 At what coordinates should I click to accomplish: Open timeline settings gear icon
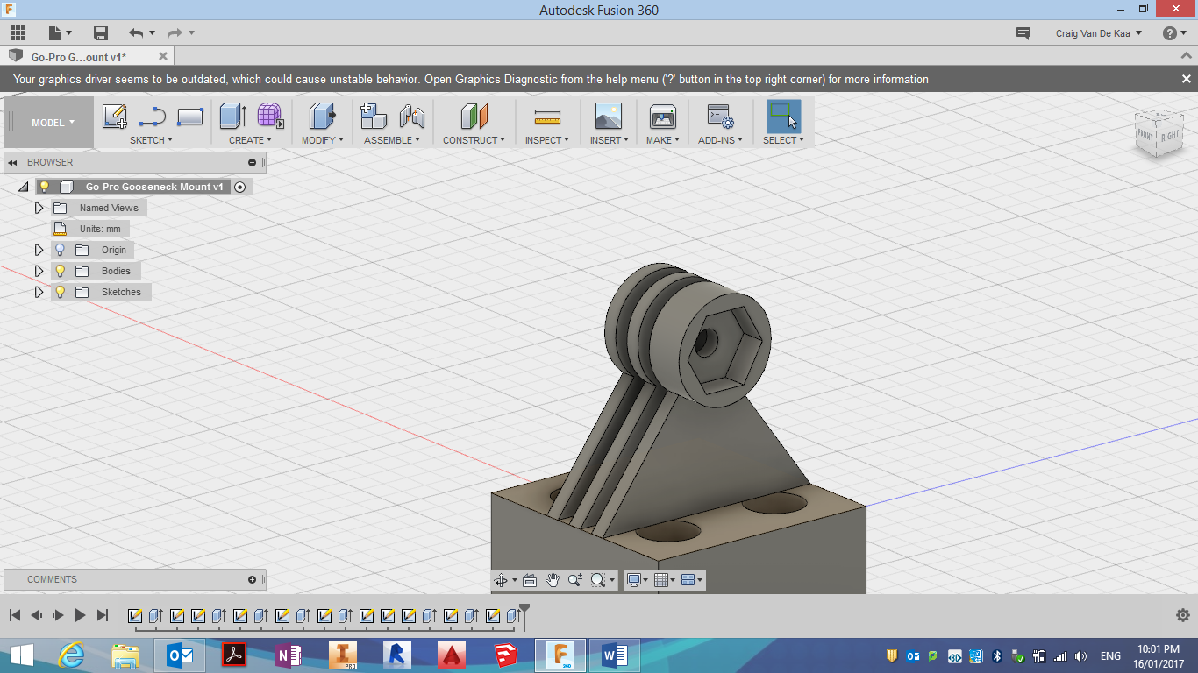pyautogui.click(x=1182, y=615)
